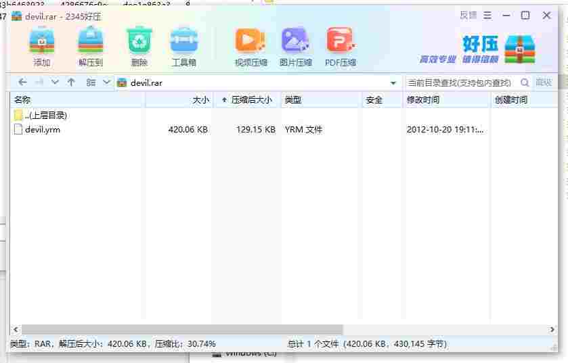Launch 视频压缩 video compression
The height and width of the screenshot is (363, 568).
coord(250,47)
